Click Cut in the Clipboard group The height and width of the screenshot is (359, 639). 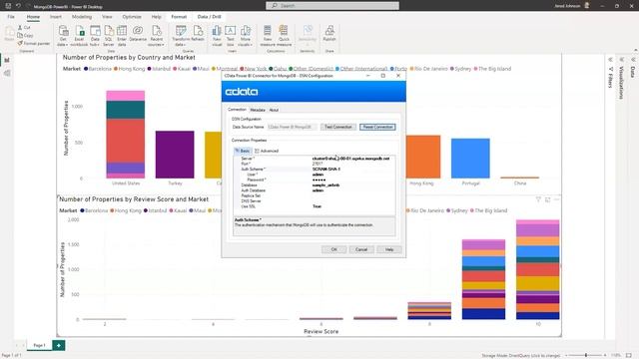(x=24, y=27)
